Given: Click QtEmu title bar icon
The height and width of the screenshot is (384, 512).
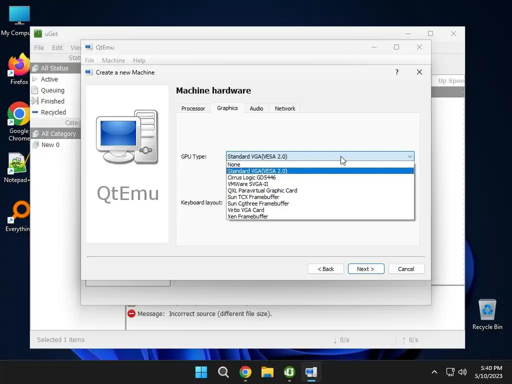Looking at the screenshot, I should click(x=89, y=47).
